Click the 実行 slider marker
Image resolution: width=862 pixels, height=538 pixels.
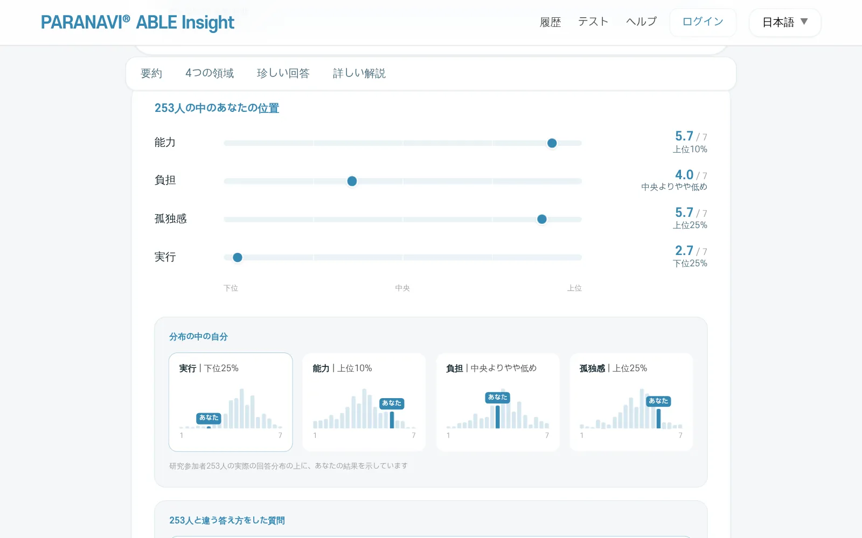(238, 257)
